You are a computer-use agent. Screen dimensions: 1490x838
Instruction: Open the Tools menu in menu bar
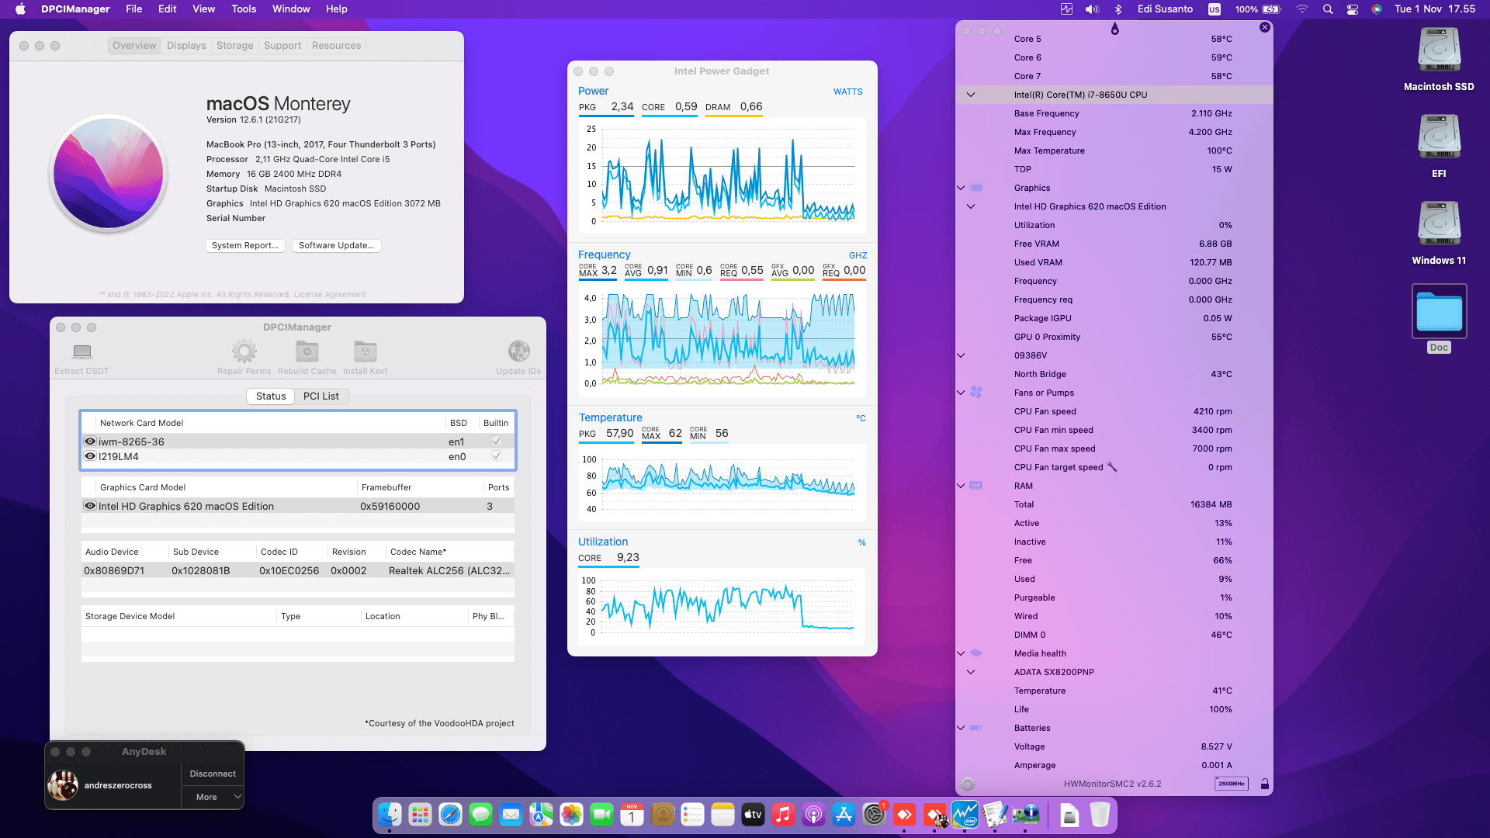point(244,9)
